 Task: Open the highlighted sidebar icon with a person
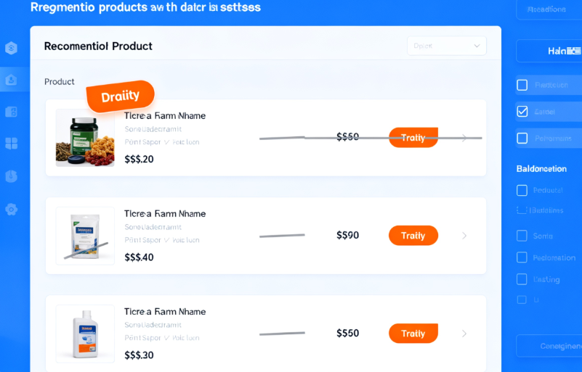tap(11, 80)
